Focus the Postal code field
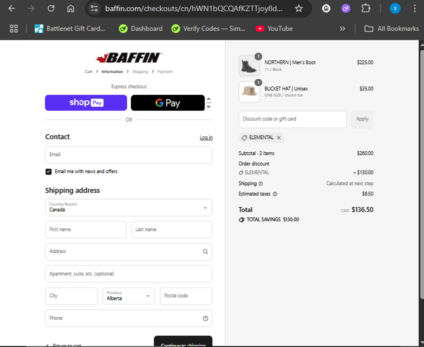This screenshot has height=347, width=424. 186,296
